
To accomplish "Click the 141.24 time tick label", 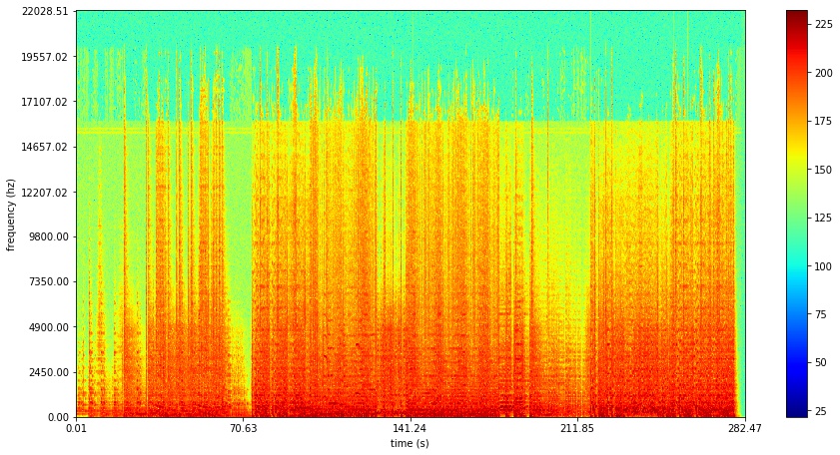I will coord(410,429).
